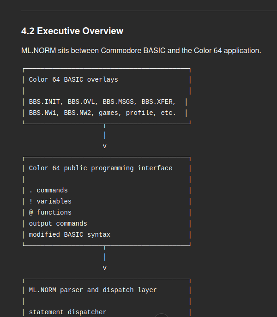
Task: Click the '4.2 Executive Overview' heading
Action: [x=72, y=31]
